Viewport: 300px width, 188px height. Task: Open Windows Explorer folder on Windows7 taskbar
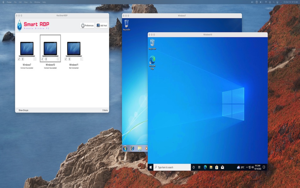[x=140, y=148]
